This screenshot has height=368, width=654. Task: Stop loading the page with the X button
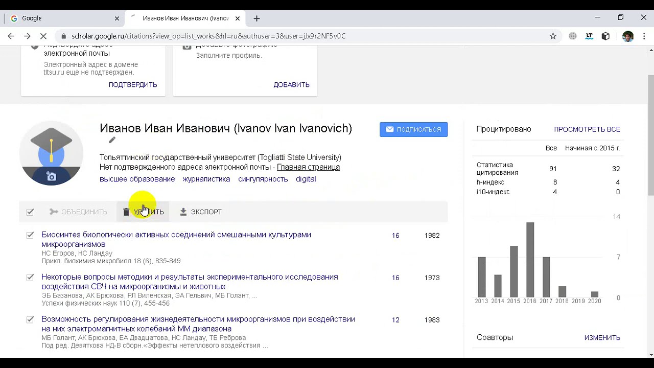(43, 36)
